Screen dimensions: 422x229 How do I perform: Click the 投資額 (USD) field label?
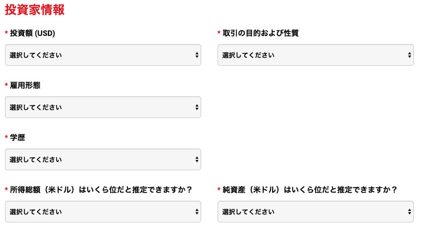33,33
